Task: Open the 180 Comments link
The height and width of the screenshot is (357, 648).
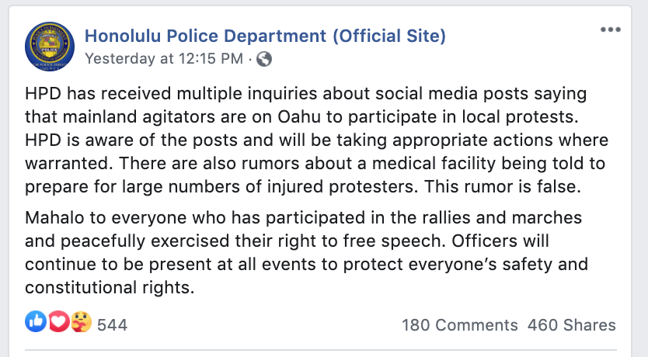Action: 459,325
